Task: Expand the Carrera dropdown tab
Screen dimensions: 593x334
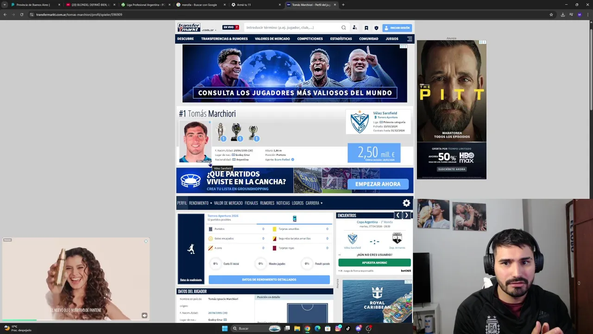Action: pyautogui.click(x=314, y=203)
